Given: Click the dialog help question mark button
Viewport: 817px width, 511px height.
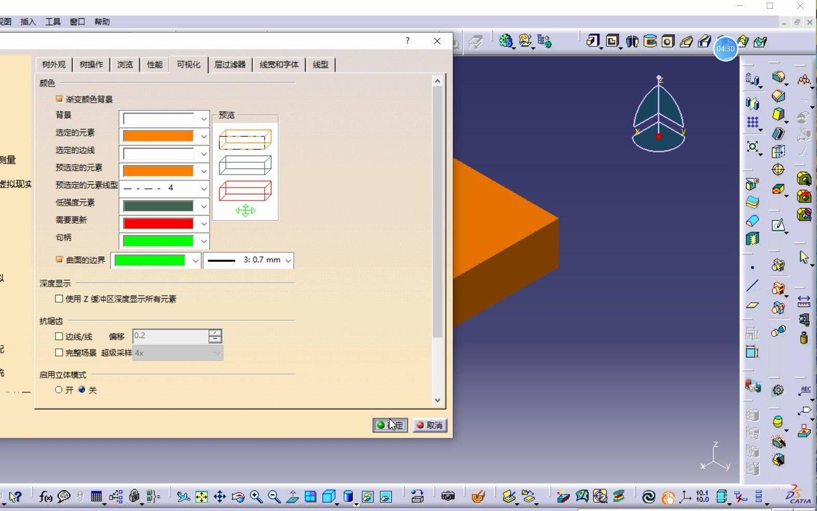Looking at the screenshot, I should (408, 41).
